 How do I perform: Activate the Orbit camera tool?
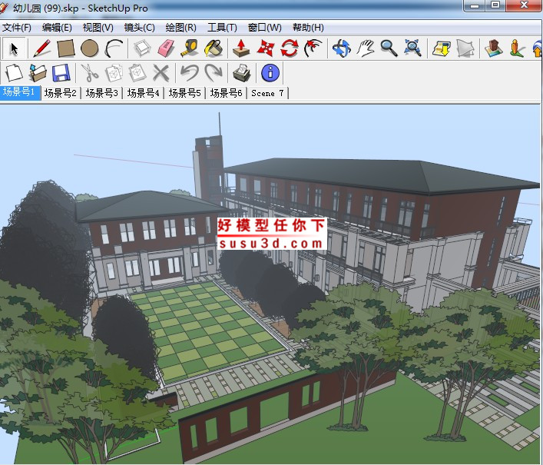coord(342,48)
